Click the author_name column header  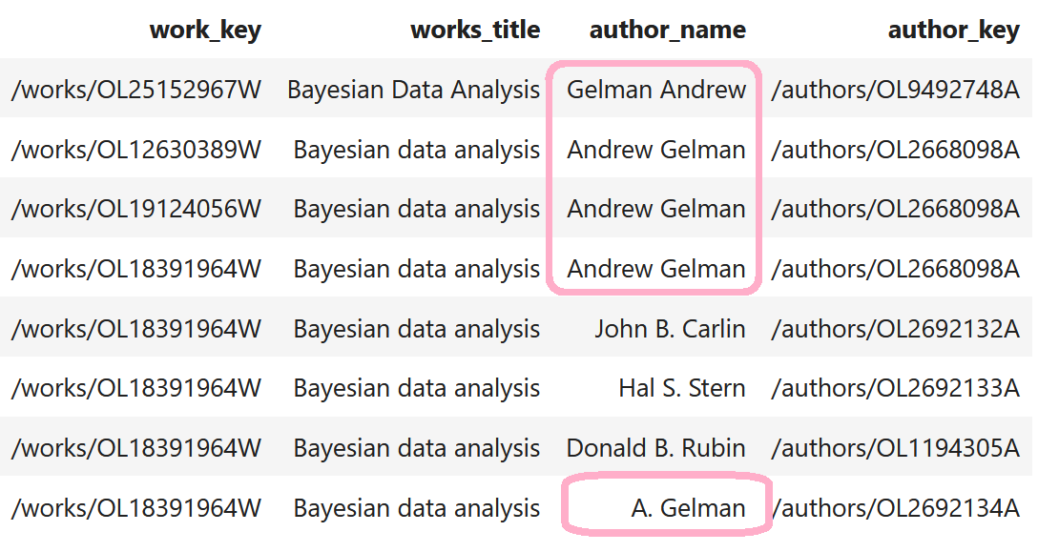coord(667,30)
